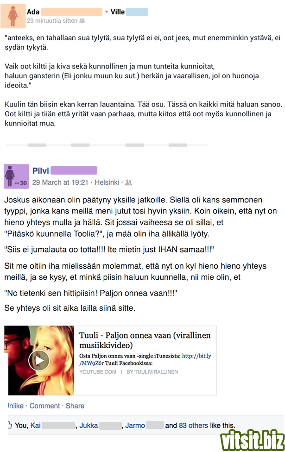The height and width of the screenshot is (452, 285).
Task: Play the Tuuli music video
Action: click(39, 360)
